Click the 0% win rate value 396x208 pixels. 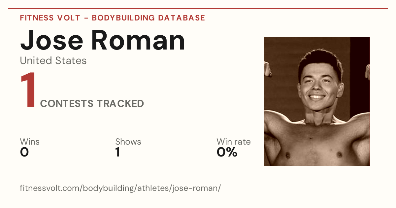(227, 152)
